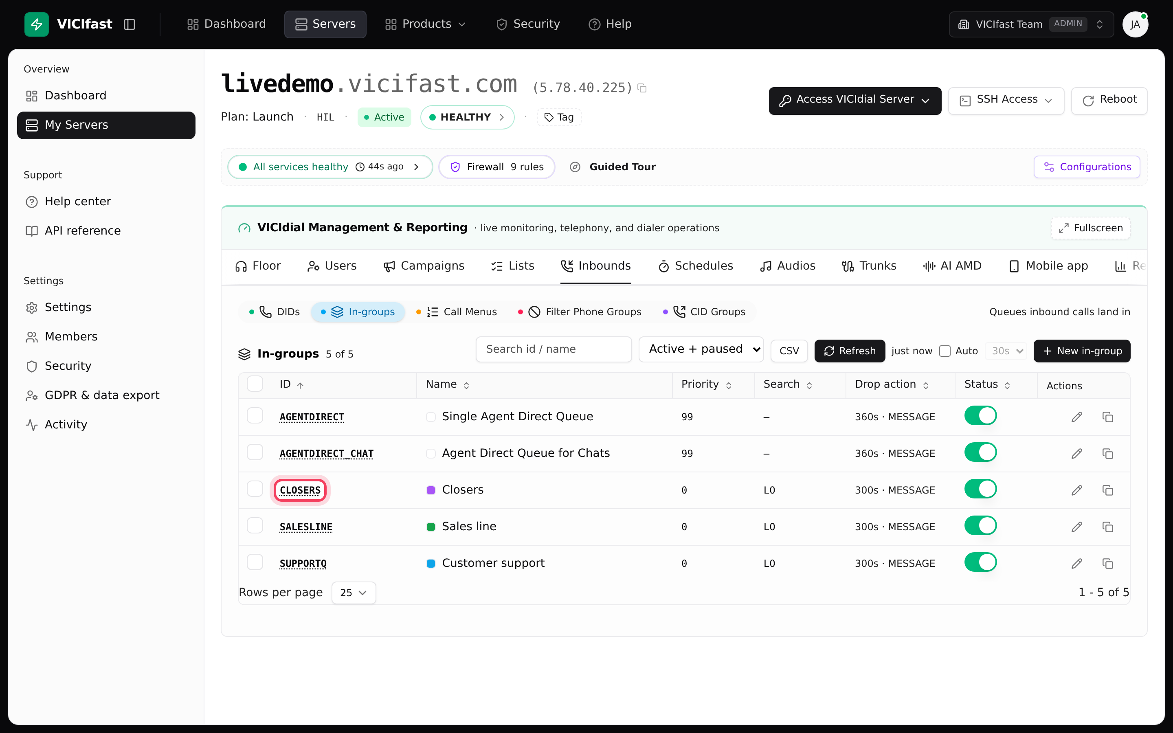Screen dimensions: 1173x733
Task: Open the Trunks tab
Action: pyautogui.click(x=869, y=266)
